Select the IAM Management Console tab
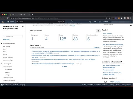 point(19,15)
